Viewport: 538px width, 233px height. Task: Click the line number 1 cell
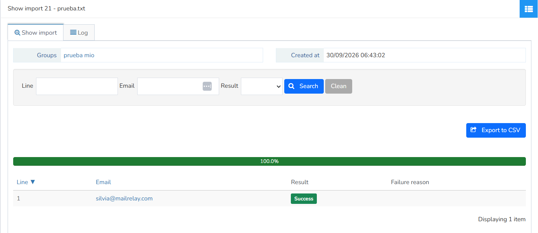[18, 198]
